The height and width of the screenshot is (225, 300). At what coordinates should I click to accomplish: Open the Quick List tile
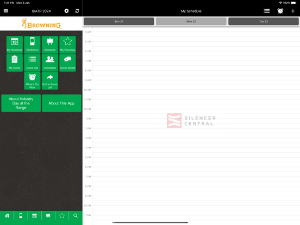click(32, 62)
